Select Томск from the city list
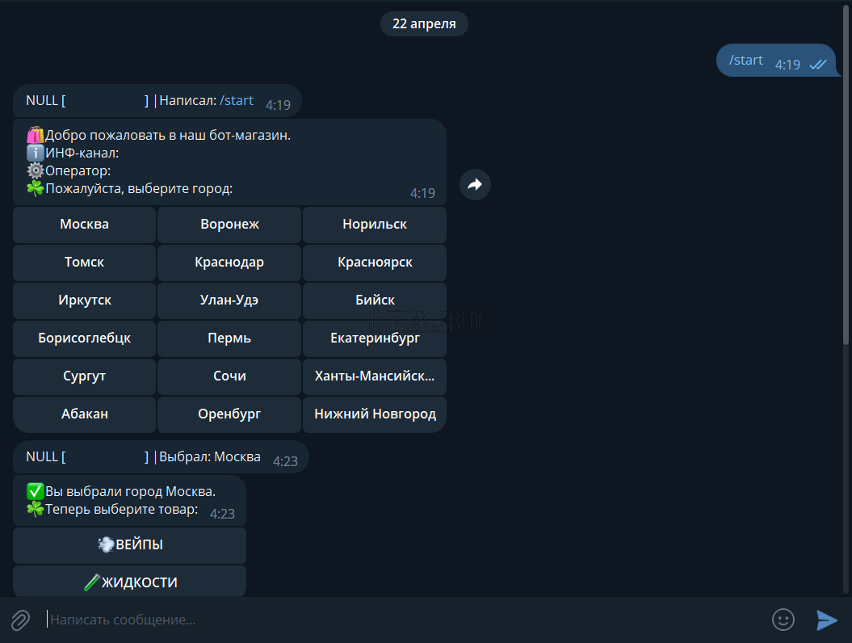The width and height of the screenshot is (852, 643). coord(84,263)
